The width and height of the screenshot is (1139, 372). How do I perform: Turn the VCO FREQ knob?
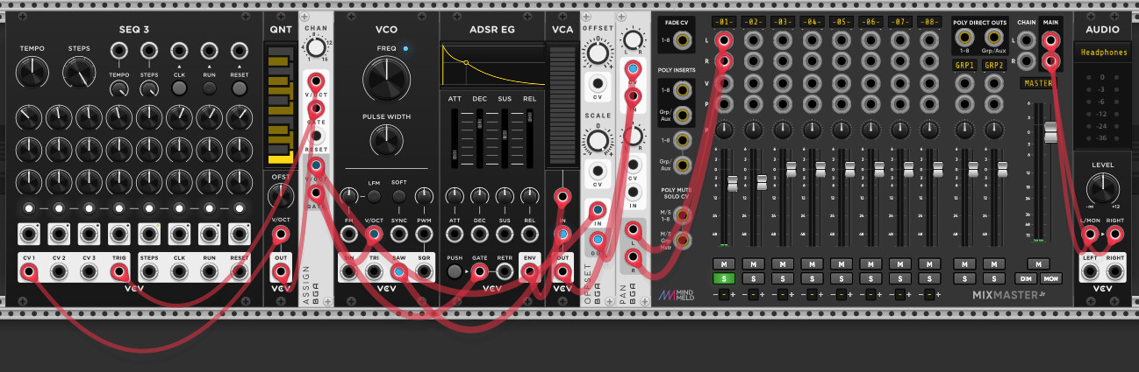pyautogui.click(x=386, y=80)
